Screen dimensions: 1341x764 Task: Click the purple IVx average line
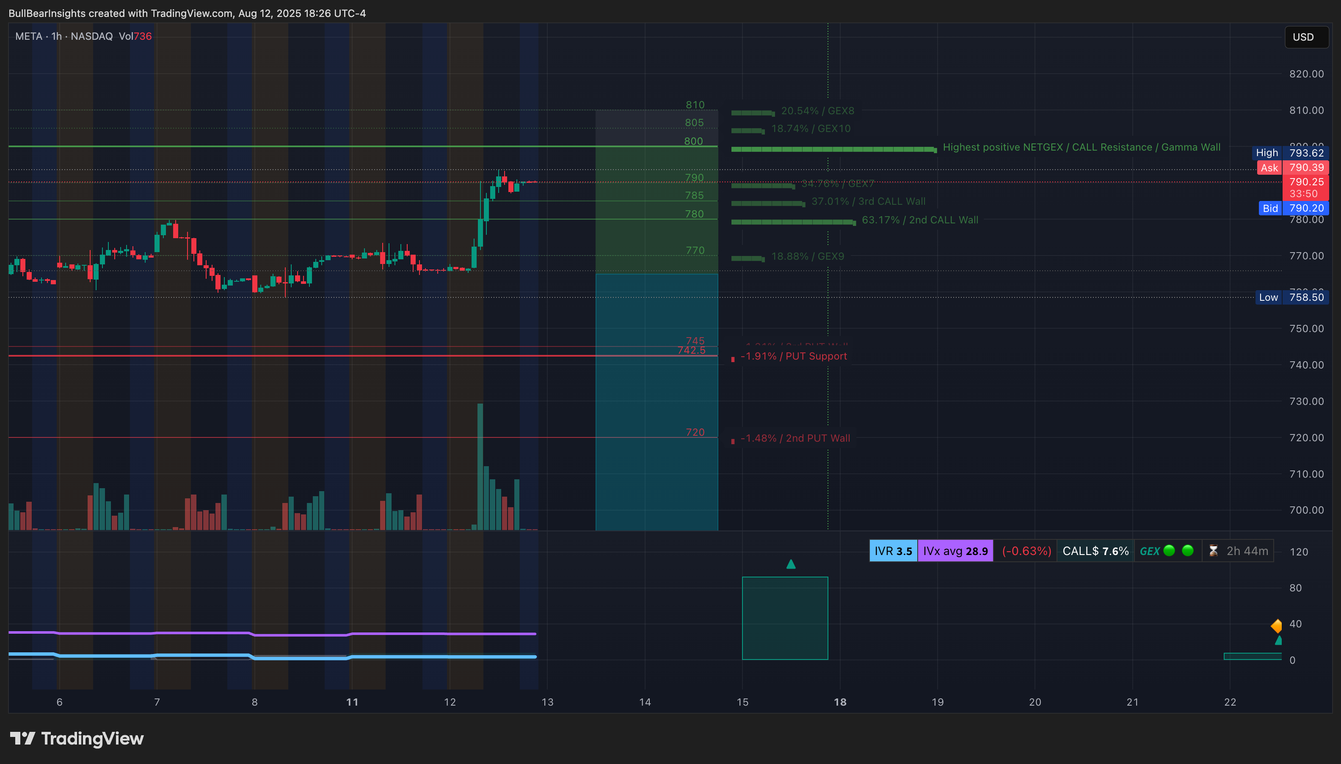tap(272, 634)
